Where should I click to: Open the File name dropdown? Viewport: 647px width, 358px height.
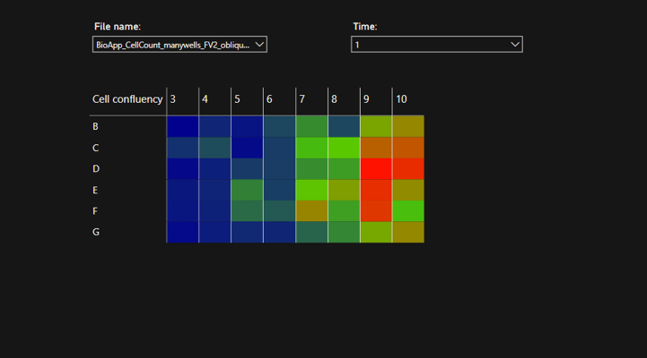point(179,45)
